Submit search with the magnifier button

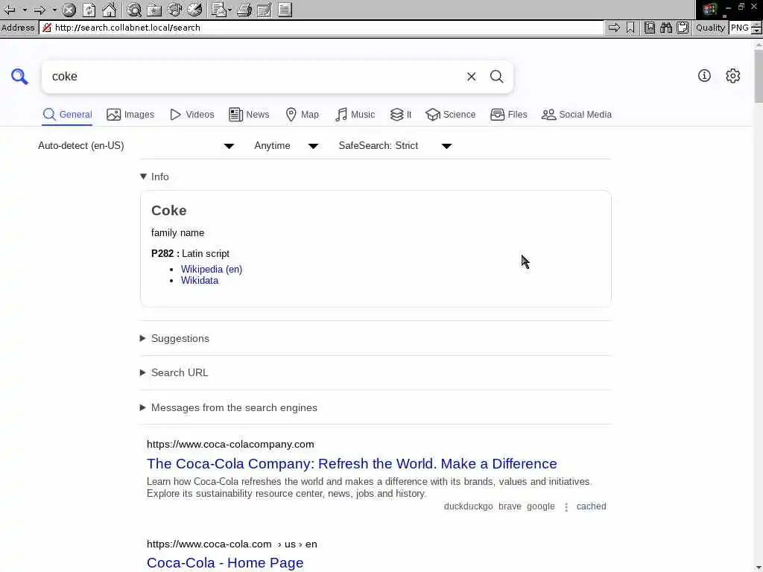pos(496,77)
